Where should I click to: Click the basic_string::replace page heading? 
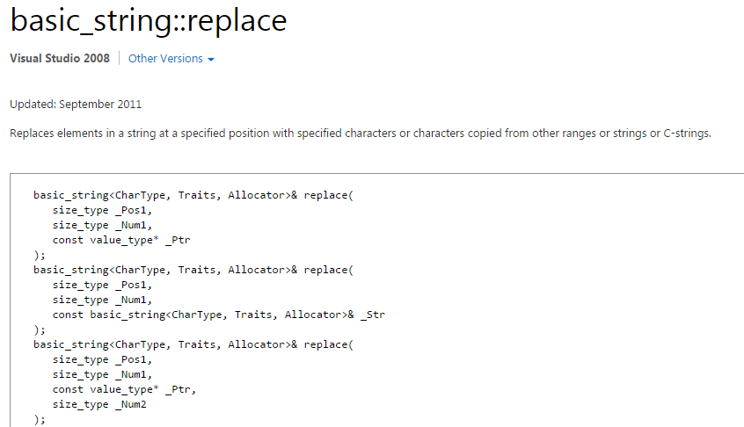tap(149, 21)
